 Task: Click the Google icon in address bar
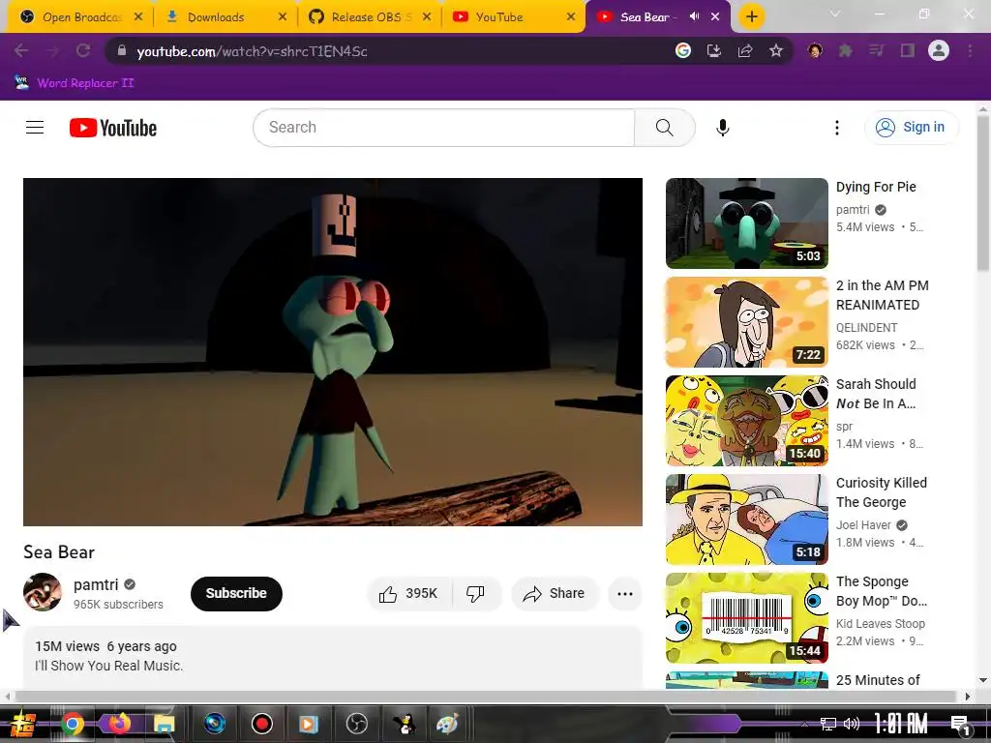(682, 50)
